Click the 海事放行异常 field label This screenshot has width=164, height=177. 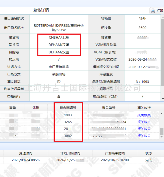coord(14,89)
